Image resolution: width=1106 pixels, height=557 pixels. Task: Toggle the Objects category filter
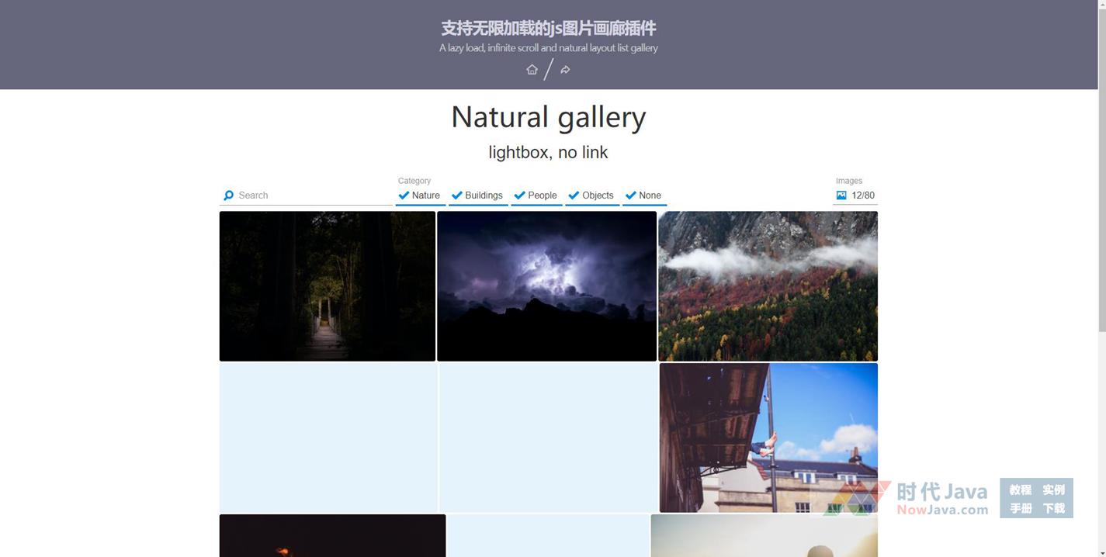(591, 195)
